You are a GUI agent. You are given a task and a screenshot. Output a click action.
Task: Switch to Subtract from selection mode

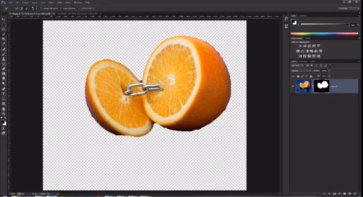coord(26,8)
